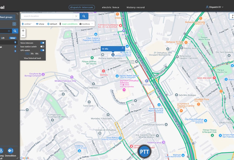Click the 02 Alfa device marker
The image size is (234, 160).
tap(113, 55)
